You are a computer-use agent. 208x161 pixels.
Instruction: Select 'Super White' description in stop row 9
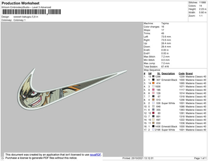168,103
